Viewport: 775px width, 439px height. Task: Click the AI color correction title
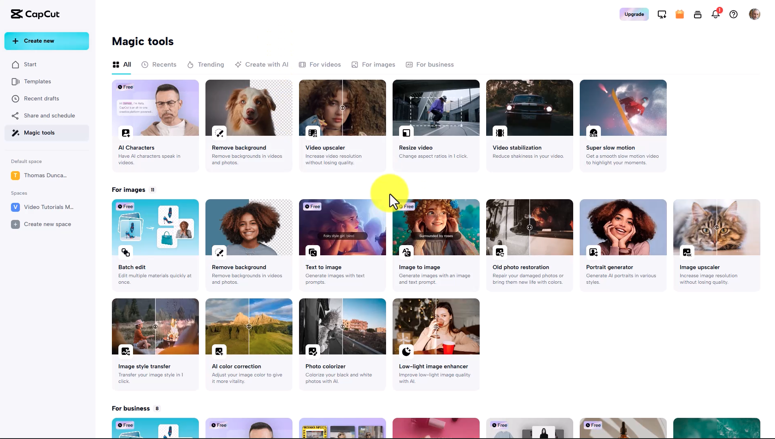(x=236, y=367)
